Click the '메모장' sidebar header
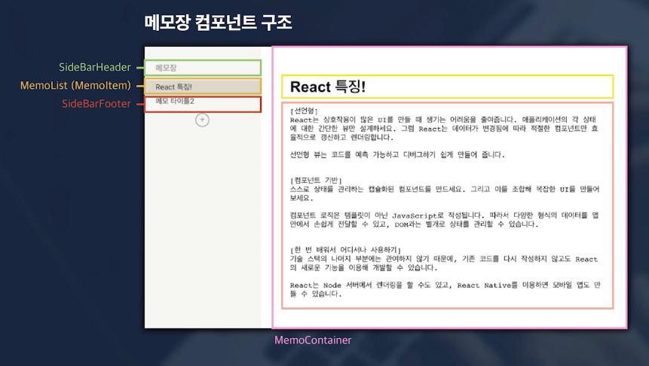649x366 pixels. click(203, 68)
